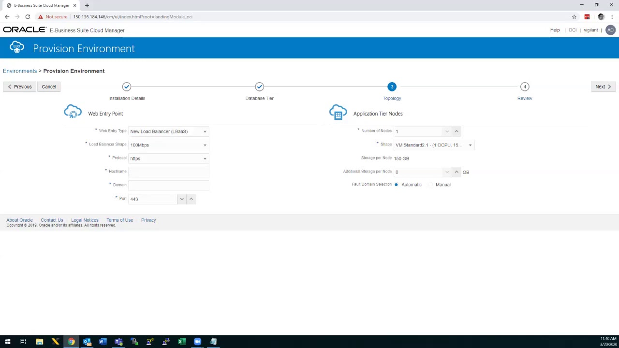The image size is (619, 348).
Task: Click the Not secure site warning
Action: [52, 17]
